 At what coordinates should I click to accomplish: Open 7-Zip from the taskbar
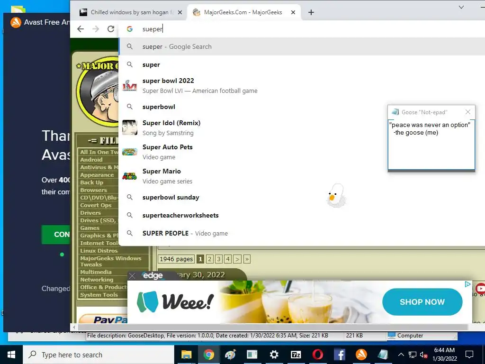296,355
